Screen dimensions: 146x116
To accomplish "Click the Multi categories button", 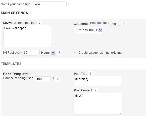I will pos(115,24).
